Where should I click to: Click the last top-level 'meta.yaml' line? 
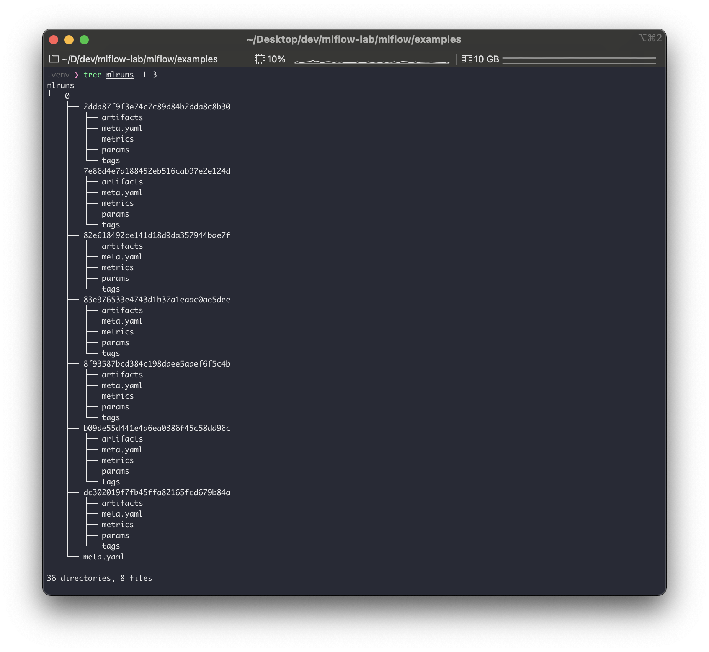tap(104, 557)
